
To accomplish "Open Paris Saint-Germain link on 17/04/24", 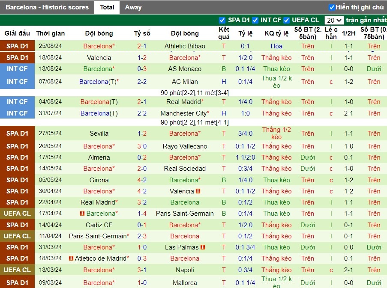I will [x=185, y=214].
